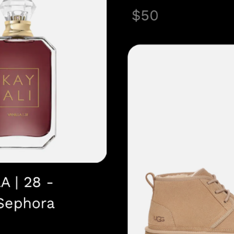Click the $50 price label

pos(145,16)
